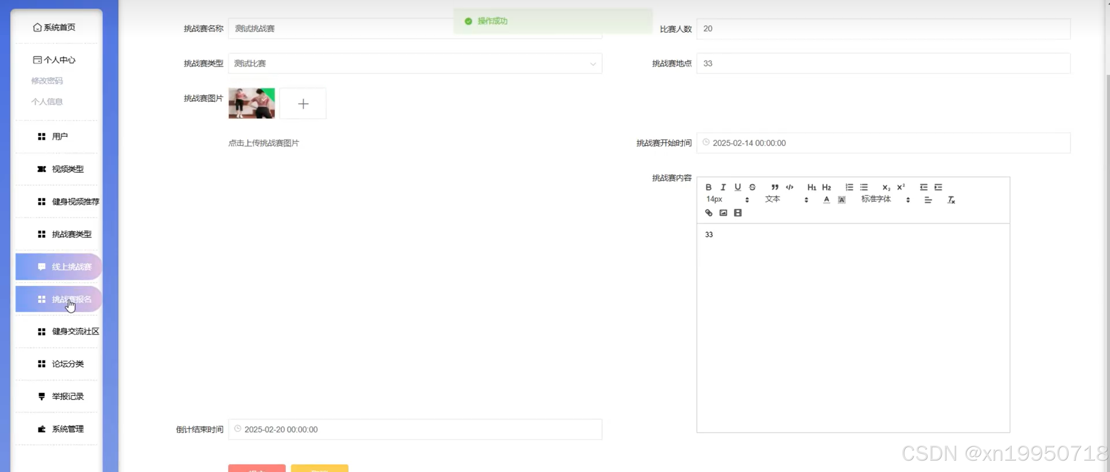Open the 用户 sidebar menu
The image size is (1110, 472).
point(57,137)
